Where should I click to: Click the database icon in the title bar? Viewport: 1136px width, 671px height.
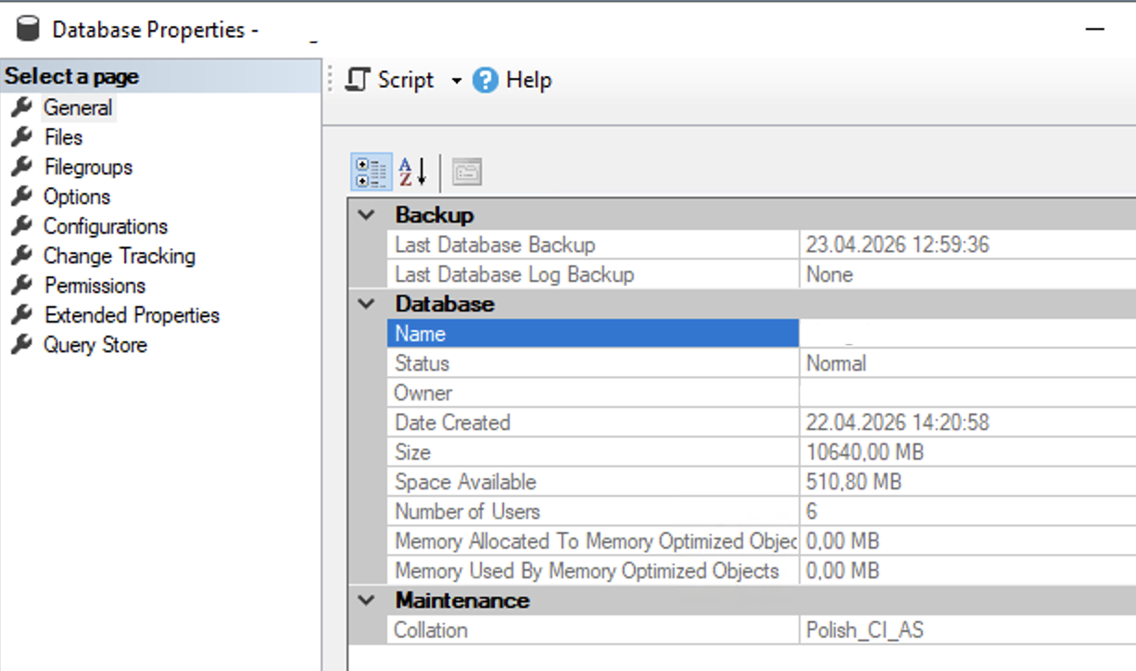(27, 29)
